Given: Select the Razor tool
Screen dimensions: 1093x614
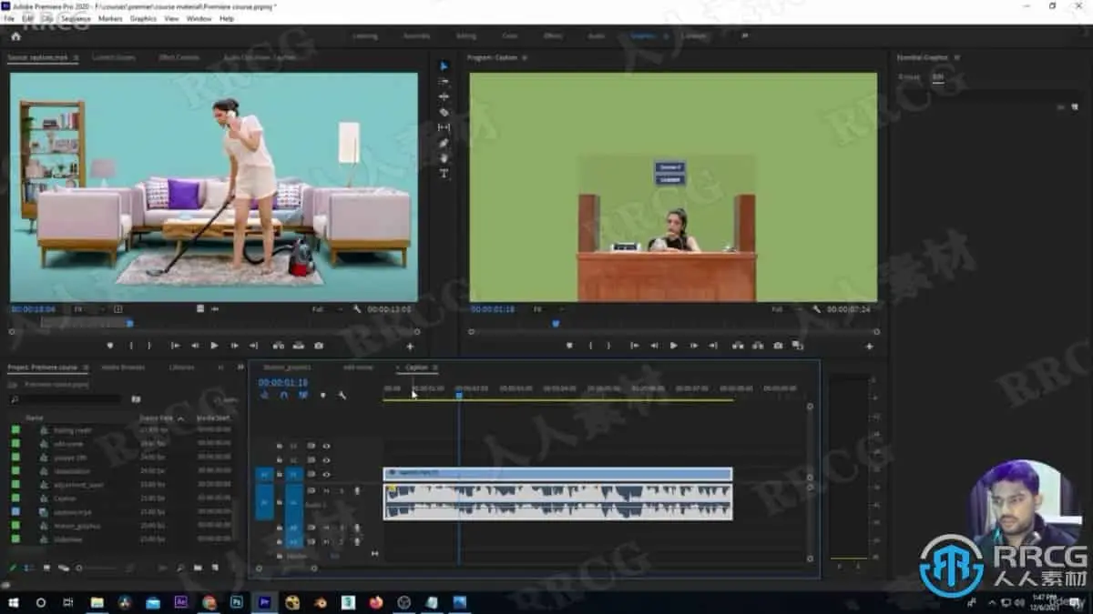Looking at the screenshot, I should [x=444, y=112].
